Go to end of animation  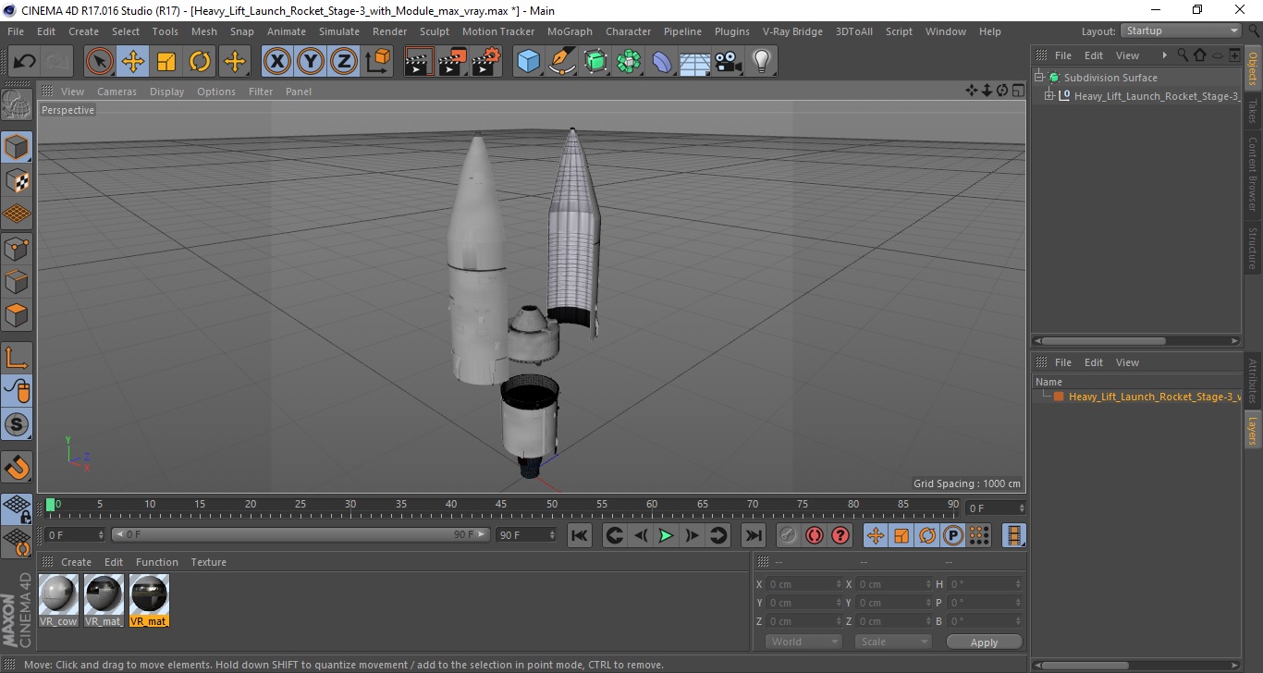754,535
